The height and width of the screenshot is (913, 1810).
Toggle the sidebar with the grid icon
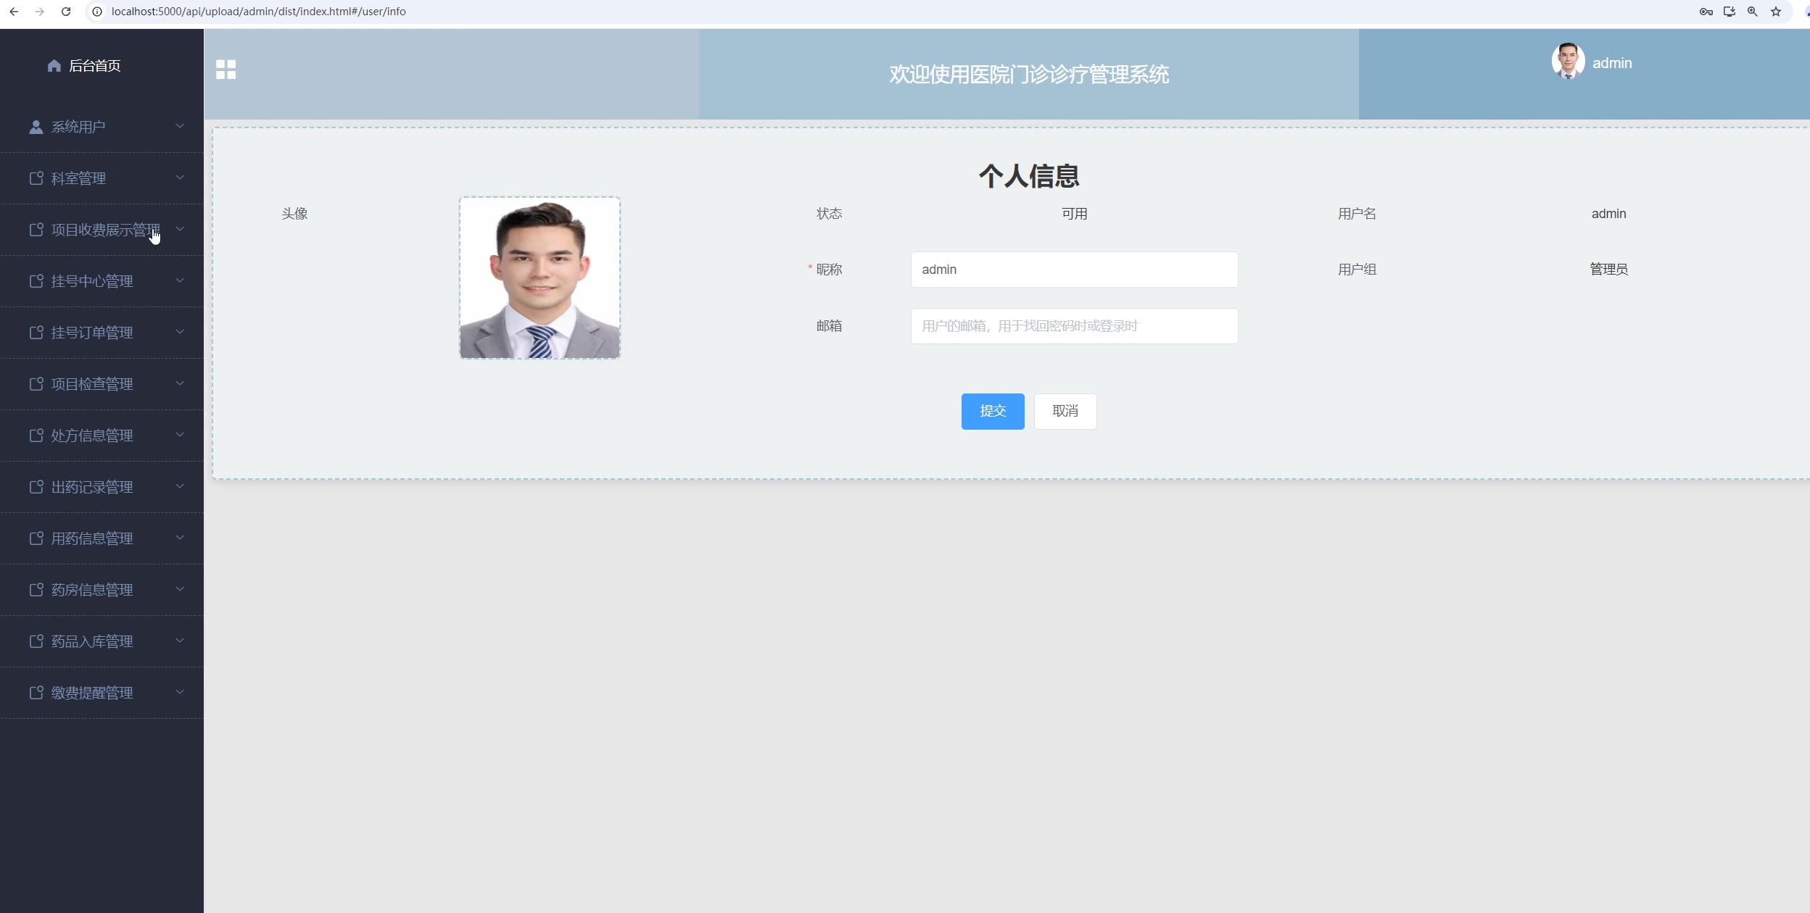226,70
